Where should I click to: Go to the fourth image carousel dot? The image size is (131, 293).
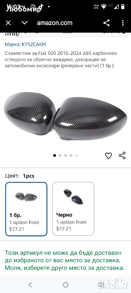(x=71, y=155)
